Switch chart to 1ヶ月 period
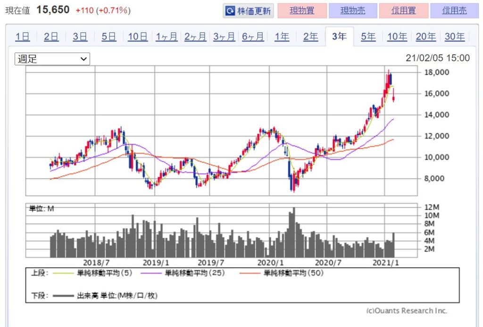Image resolution: width=483 pixels, height=327 pixels. pos(167,37)
